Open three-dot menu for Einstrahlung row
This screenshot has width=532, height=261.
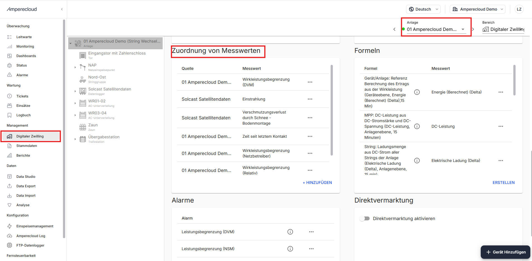pos(310,99)
